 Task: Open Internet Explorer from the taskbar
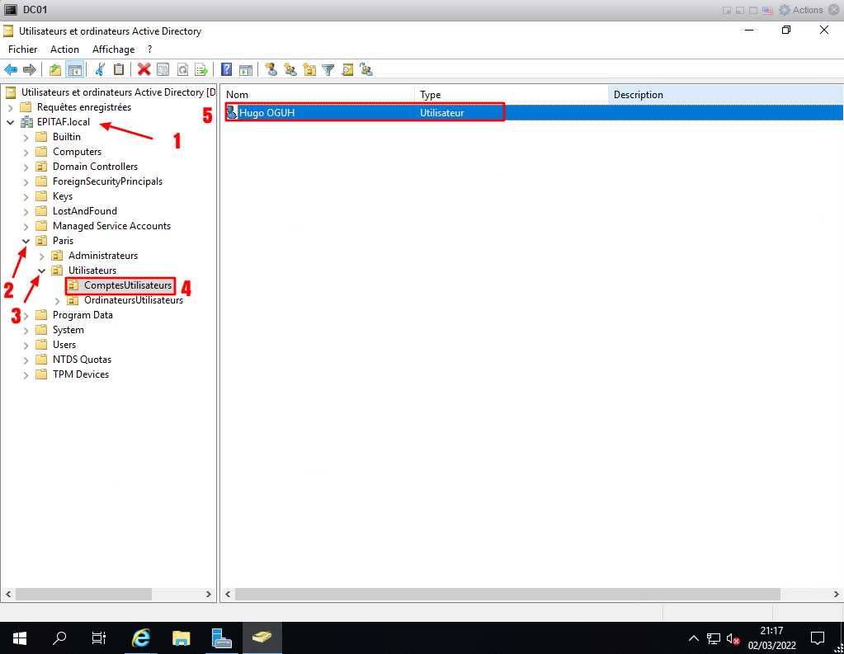coord(141,638)
